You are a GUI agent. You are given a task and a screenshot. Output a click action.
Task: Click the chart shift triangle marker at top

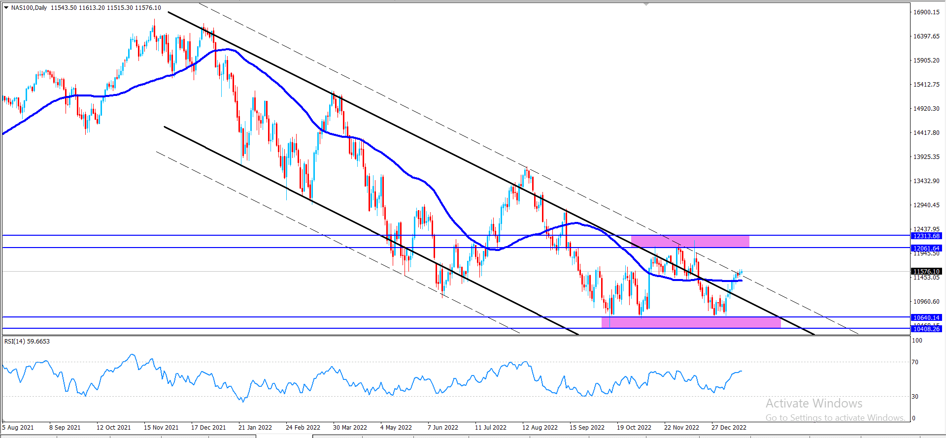(646, 4)
